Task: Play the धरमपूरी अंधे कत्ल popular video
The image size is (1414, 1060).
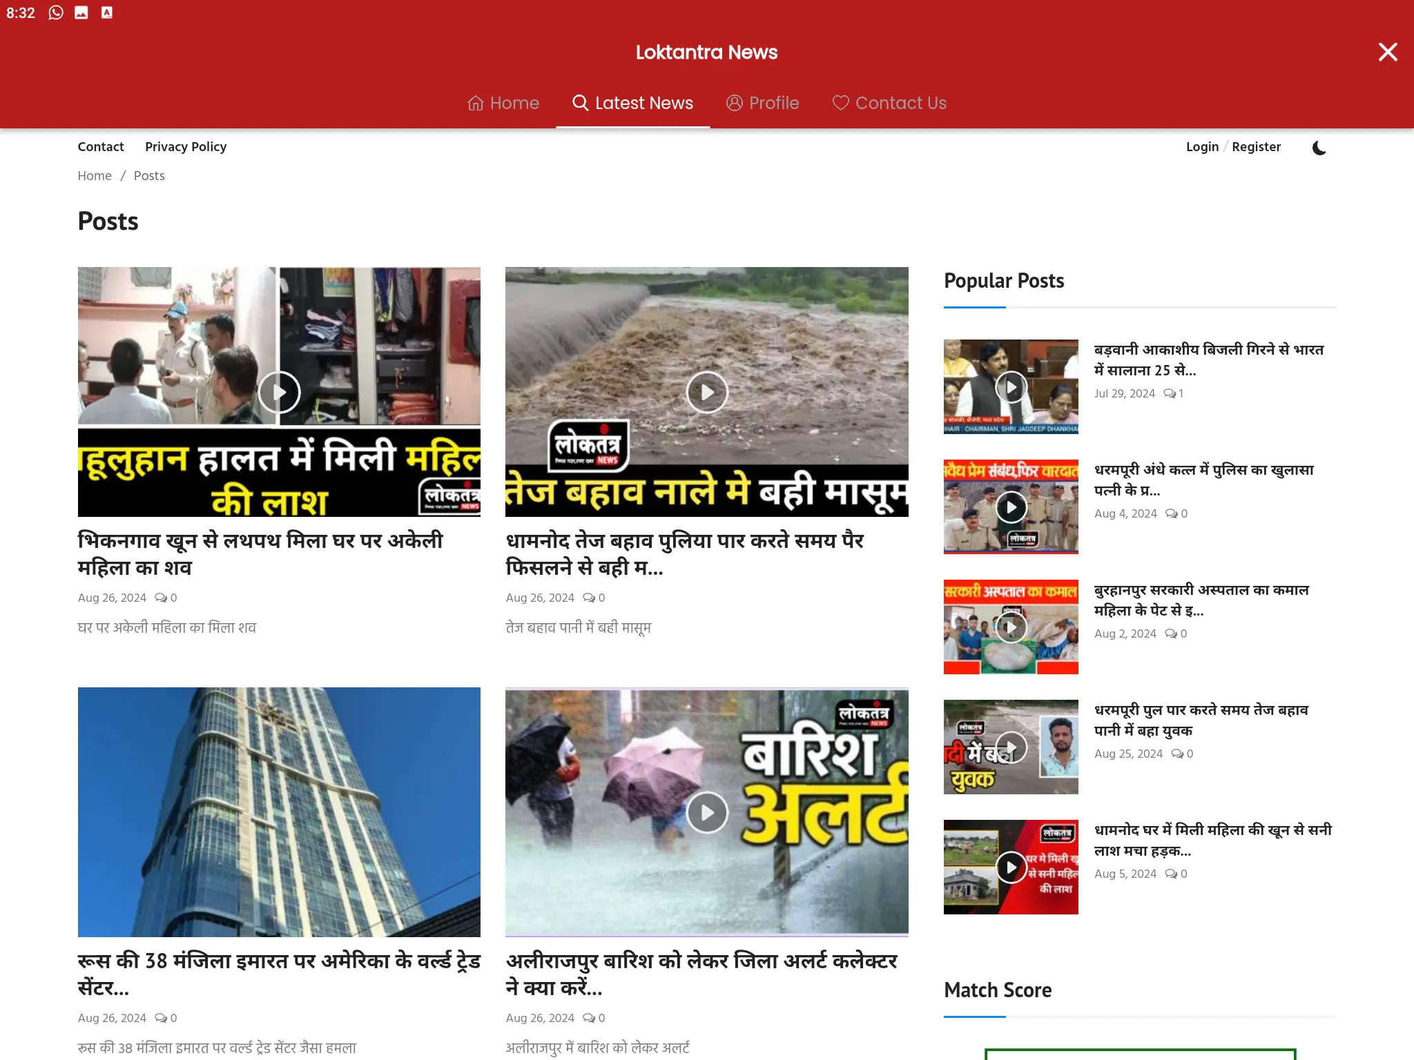Action: 1011,507
